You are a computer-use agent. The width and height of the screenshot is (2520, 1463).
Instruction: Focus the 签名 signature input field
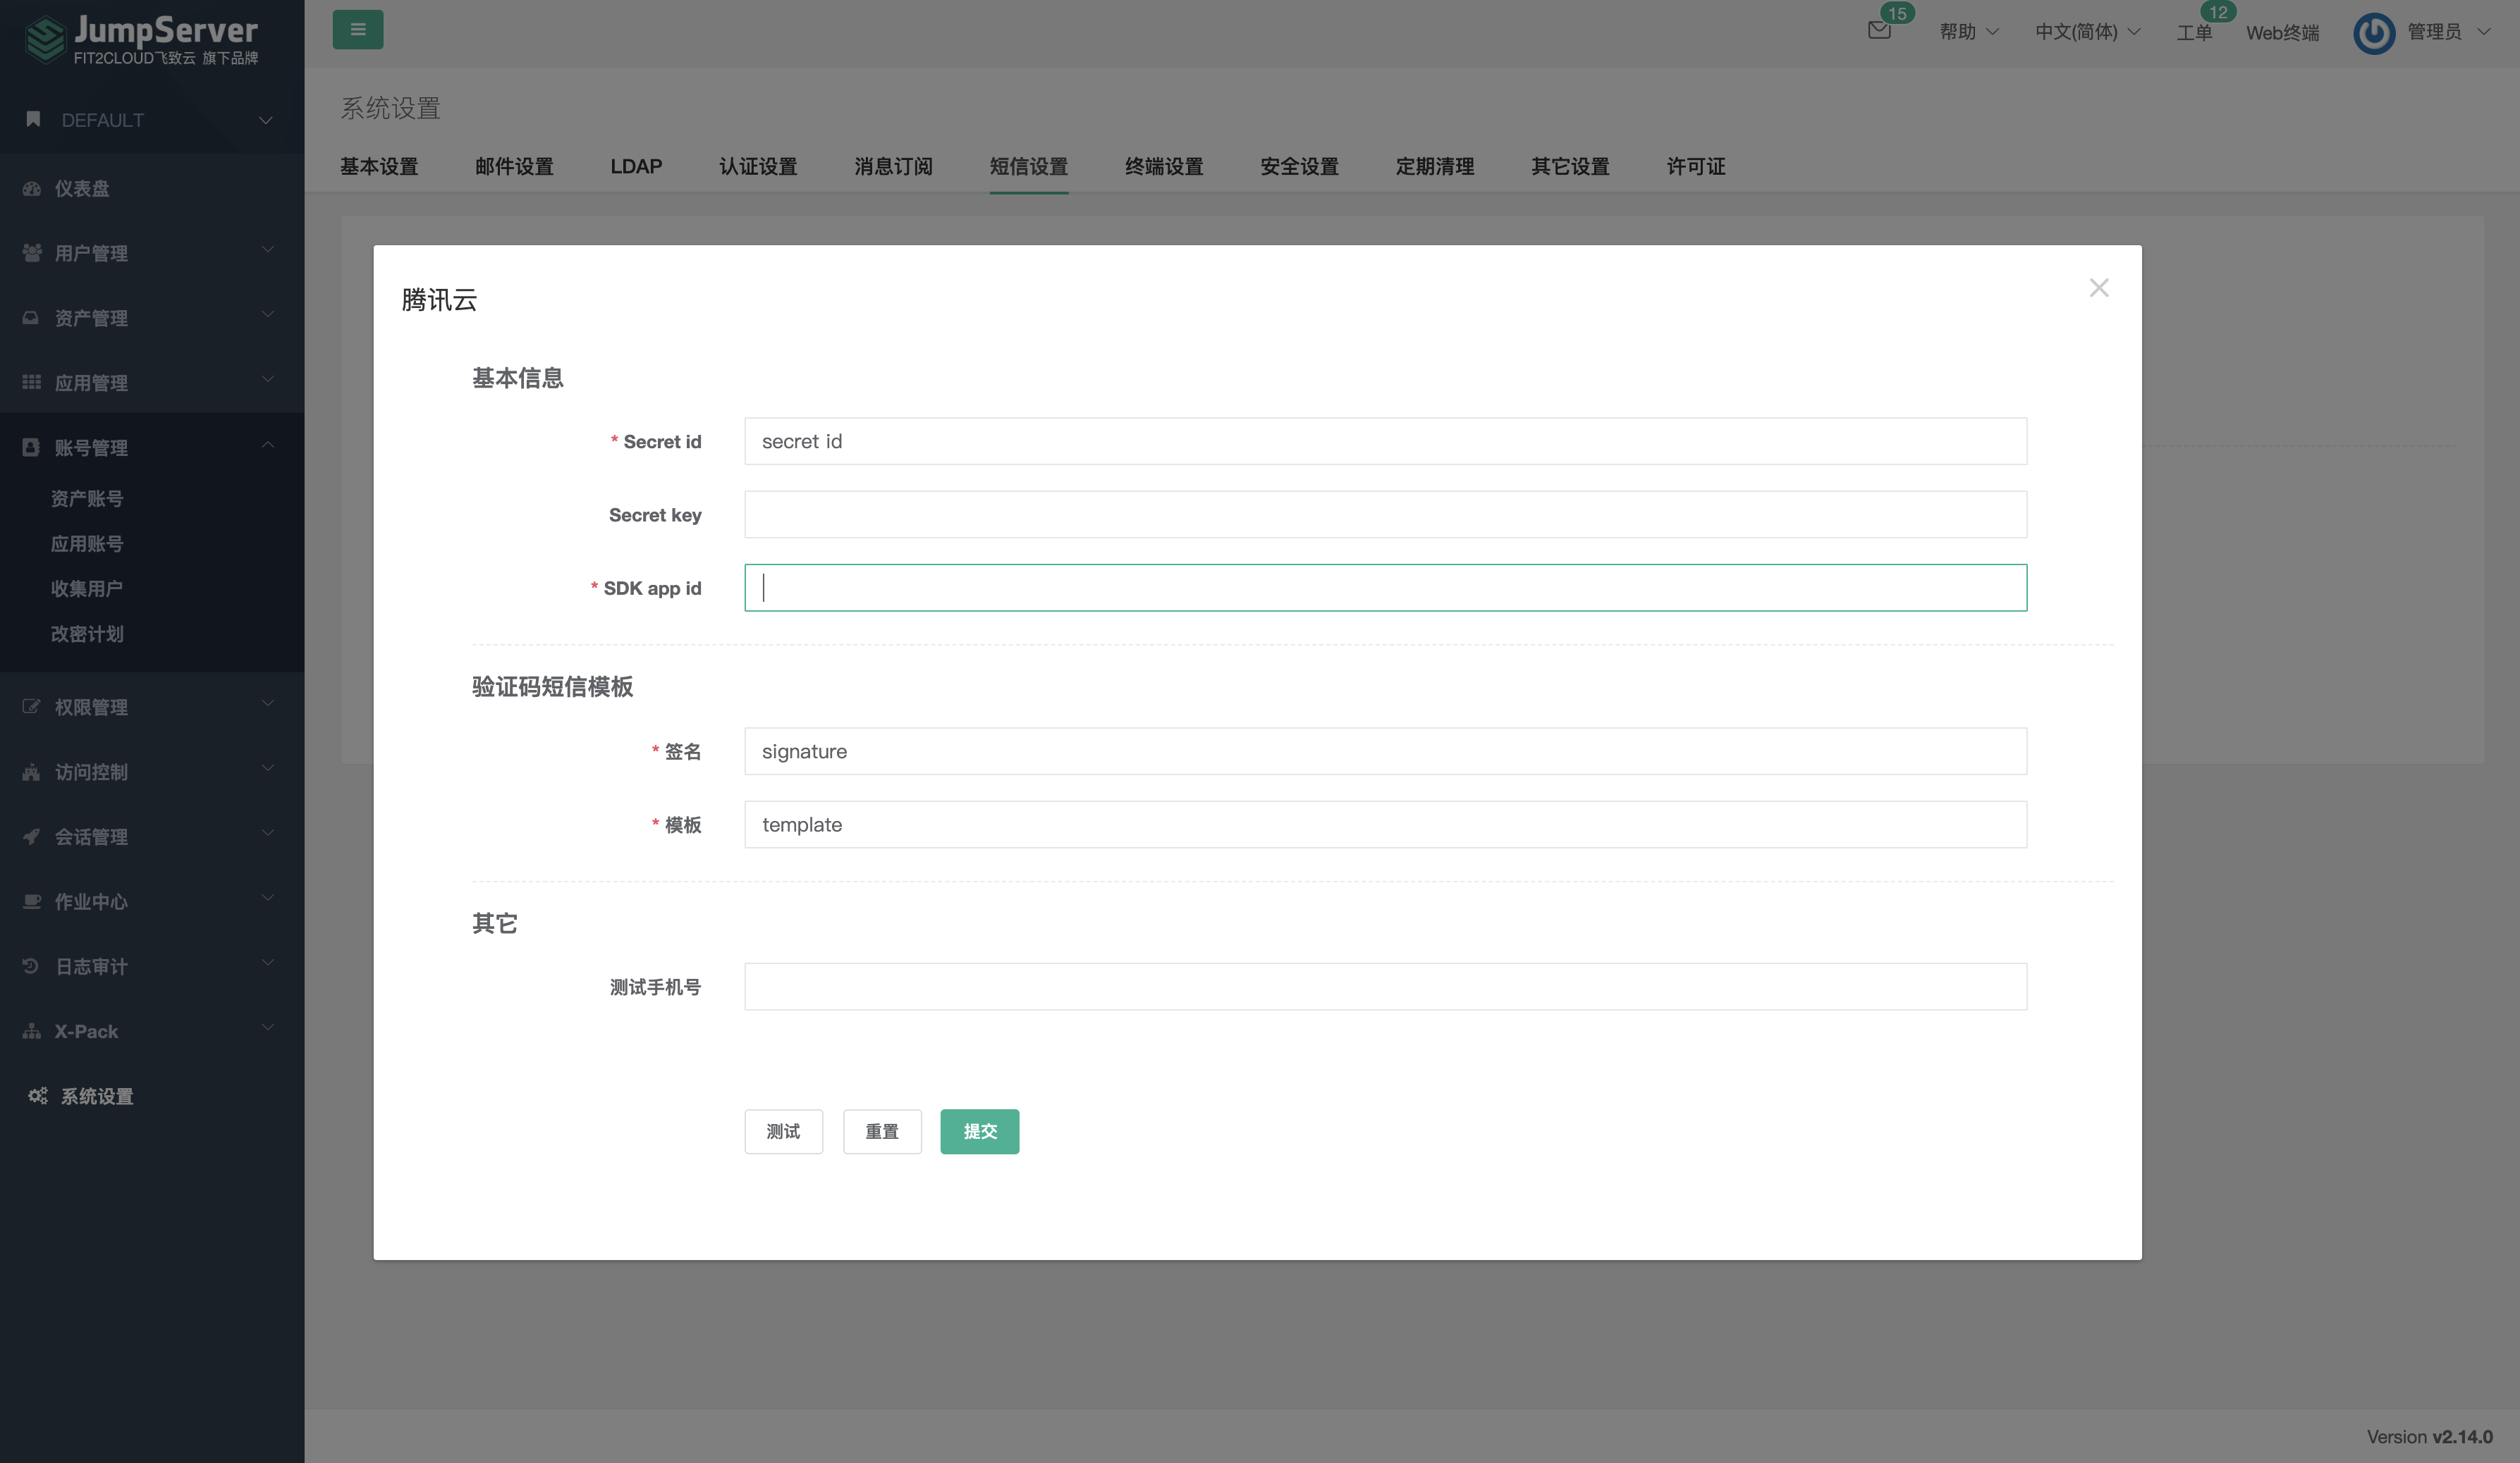tap(1385, 751)
